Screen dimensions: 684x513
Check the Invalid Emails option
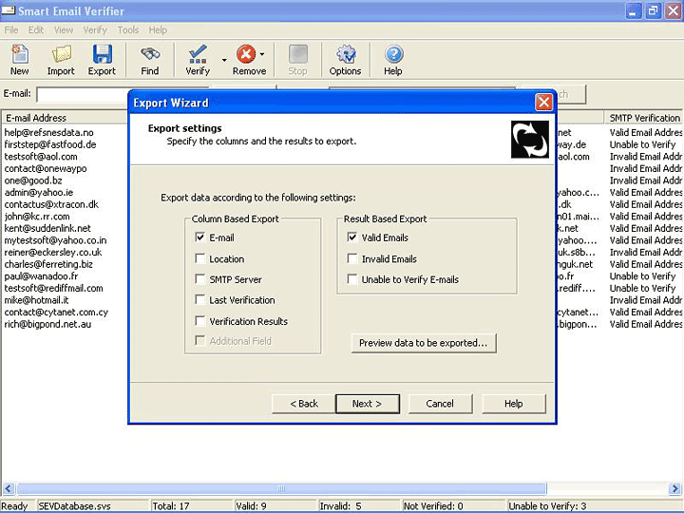(352, 258)
